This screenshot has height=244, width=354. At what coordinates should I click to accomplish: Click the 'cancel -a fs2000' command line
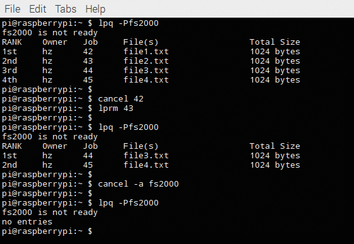click(x=90, y=184)
